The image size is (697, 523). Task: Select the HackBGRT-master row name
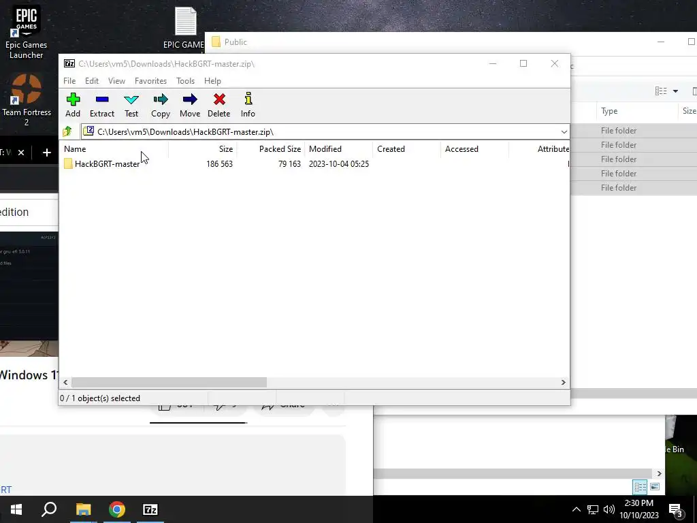(x=107, y=164)
